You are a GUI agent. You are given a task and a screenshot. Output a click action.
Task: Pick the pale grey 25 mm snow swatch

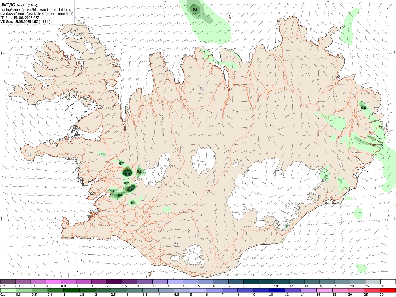(x=373, y=282)
